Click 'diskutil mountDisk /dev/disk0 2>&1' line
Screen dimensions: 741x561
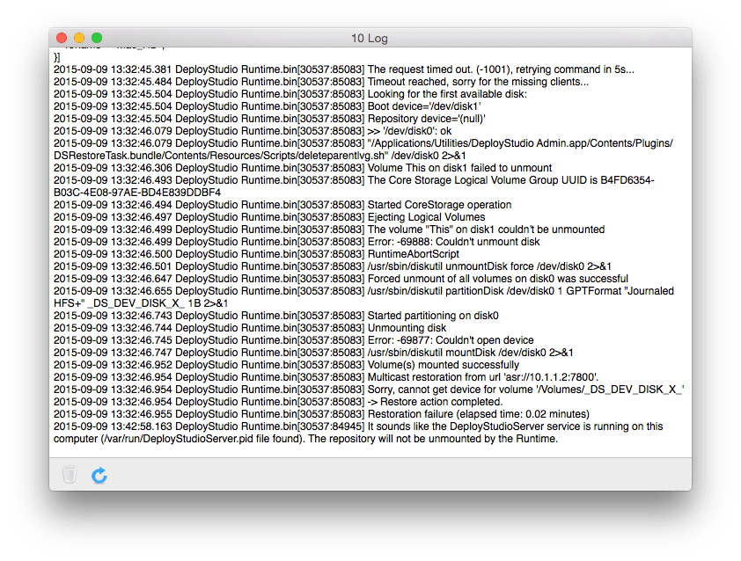313,352
